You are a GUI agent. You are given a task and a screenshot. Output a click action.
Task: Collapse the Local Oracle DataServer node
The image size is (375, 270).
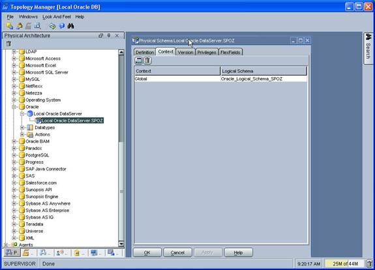pos(22,114)
